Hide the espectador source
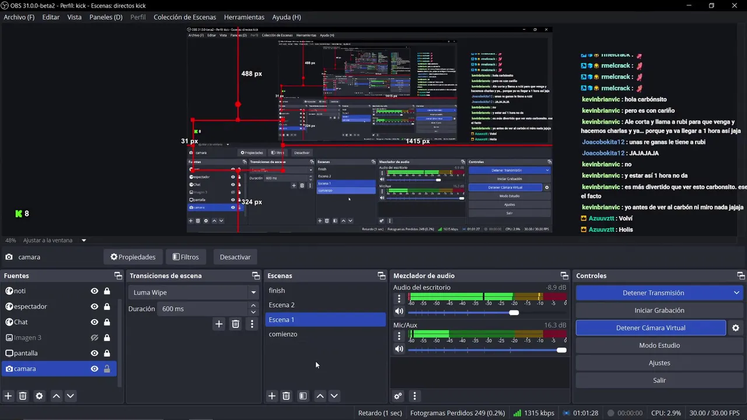The height and width of the screenshot is (420, 747). click(94, 307)
